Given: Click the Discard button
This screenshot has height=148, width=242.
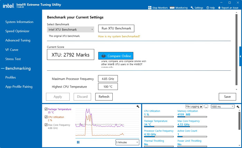Looking at the screenshot, I should pos(82,97).
